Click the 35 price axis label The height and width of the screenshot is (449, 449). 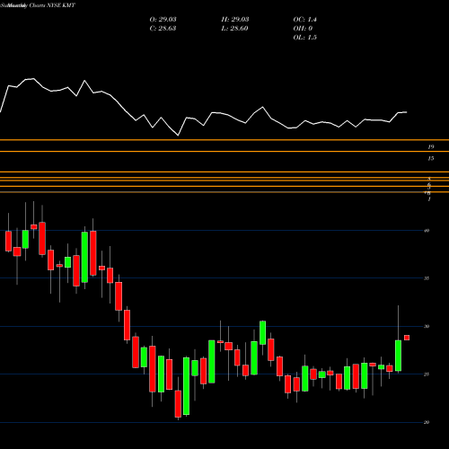click(x=427, y=278)
